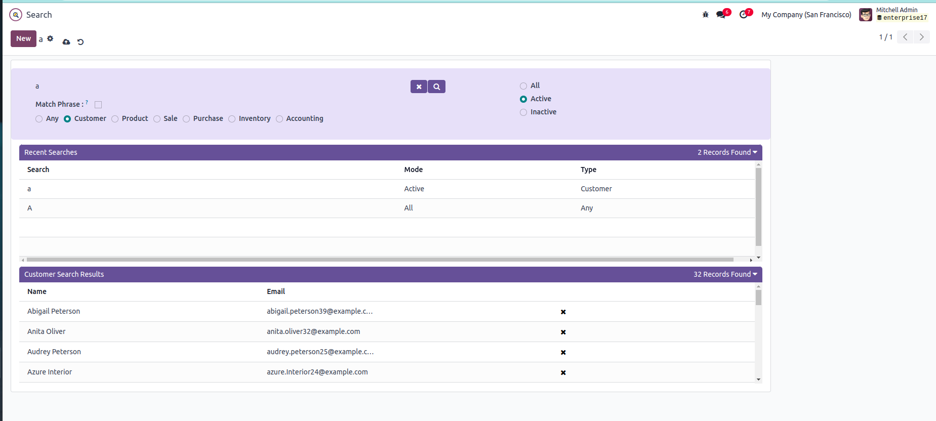Select the Sale type radio button

(x=157, y=119)
